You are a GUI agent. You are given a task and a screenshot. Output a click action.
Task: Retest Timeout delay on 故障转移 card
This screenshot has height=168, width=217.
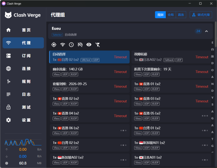click(202, 57)
